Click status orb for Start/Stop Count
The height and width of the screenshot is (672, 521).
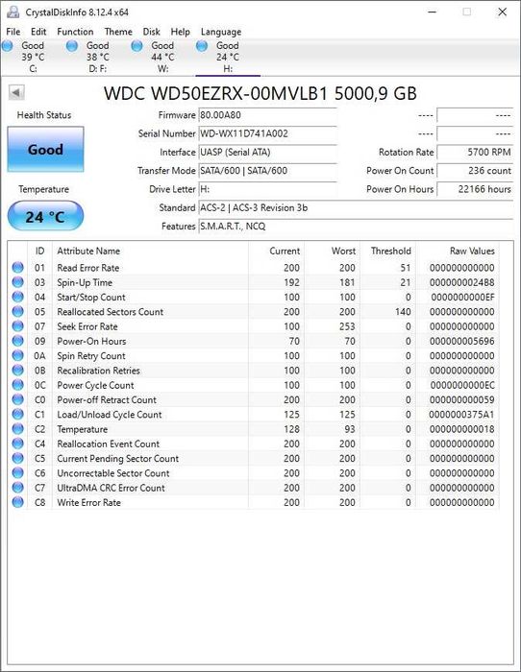pyautogui.click(x=17, y=297)
